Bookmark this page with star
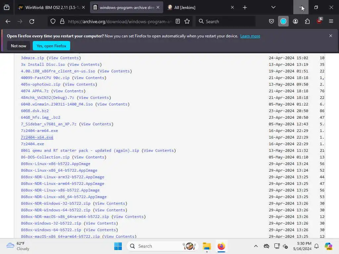The height and width of the screenshot is (254, 339). [187, 21]
